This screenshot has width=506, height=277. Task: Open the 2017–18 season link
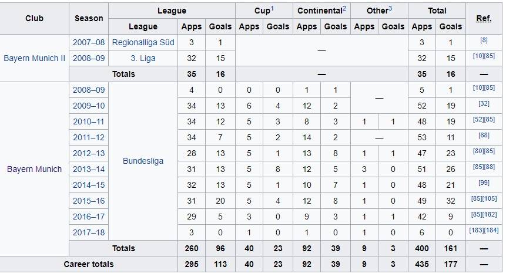[89, 232]
